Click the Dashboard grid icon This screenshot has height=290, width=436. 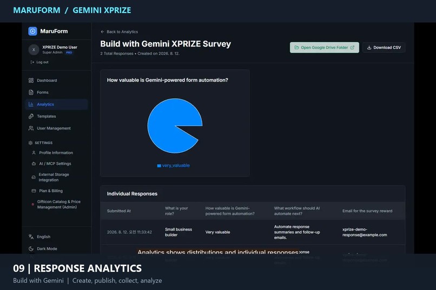pos(31,80)
